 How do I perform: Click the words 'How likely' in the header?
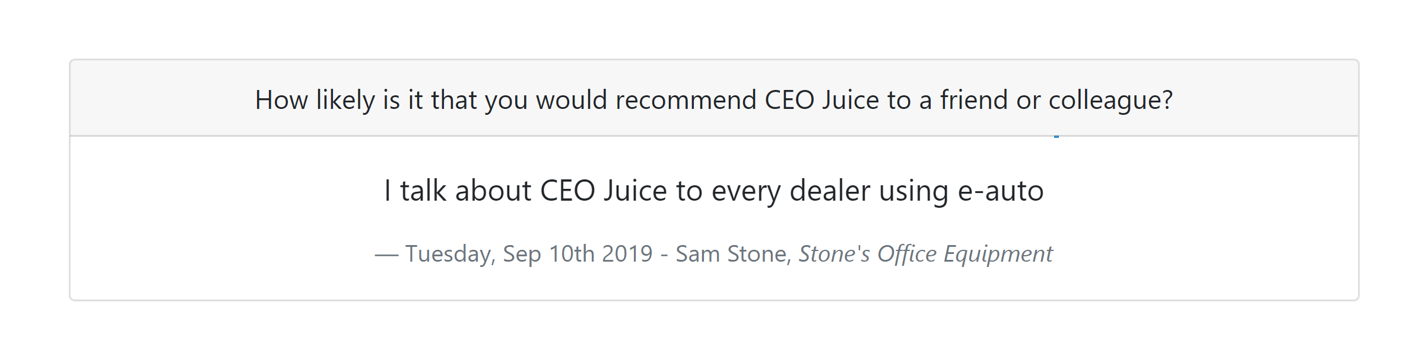click(x=315, y=100)
